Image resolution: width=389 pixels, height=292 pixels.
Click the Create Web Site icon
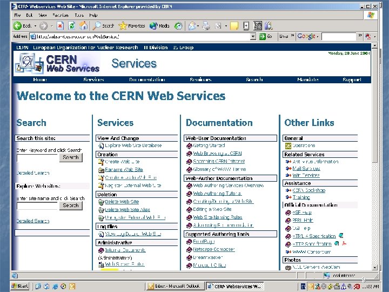(101, 162)
